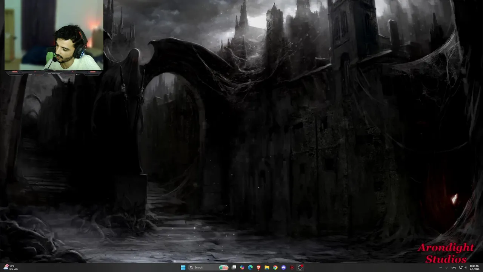Image resolution: width=483 pixels, height=272 pixels.
Task: Click the taskbar Search box
Action: coord(208,267)
